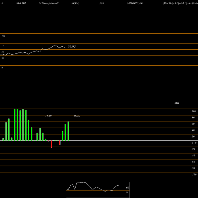This screenshot has height=198, width=198.
Task: Select the 18.46 value label above bars
Action: click(77, 116)
